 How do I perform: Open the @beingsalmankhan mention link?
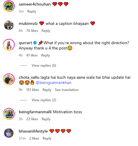[x=54, y=83]
